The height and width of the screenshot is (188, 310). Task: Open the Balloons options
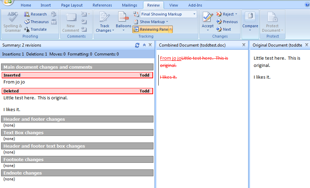[x=123, y=17]
